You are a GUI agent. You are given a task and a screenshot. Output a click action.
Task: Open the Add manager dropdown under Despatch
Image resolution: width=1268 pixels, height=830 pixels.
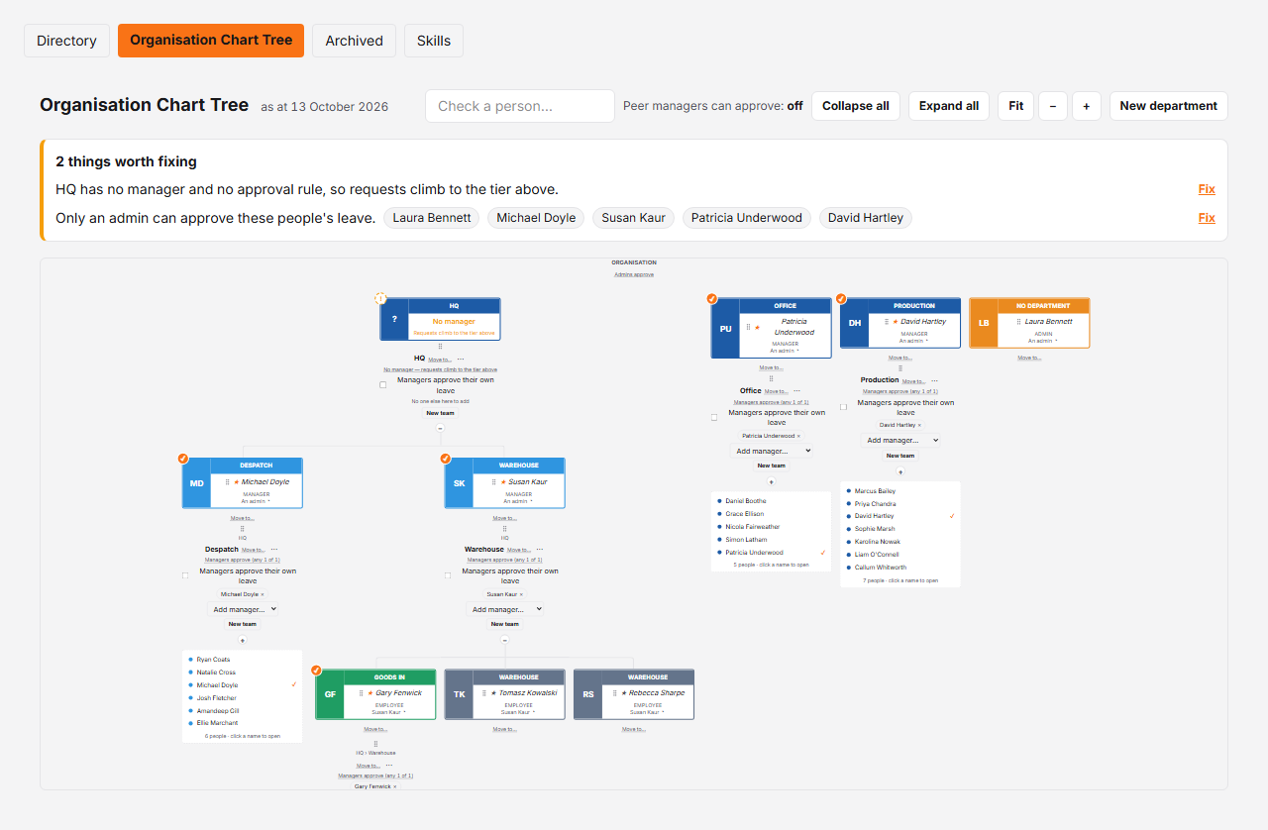(243, 609)
